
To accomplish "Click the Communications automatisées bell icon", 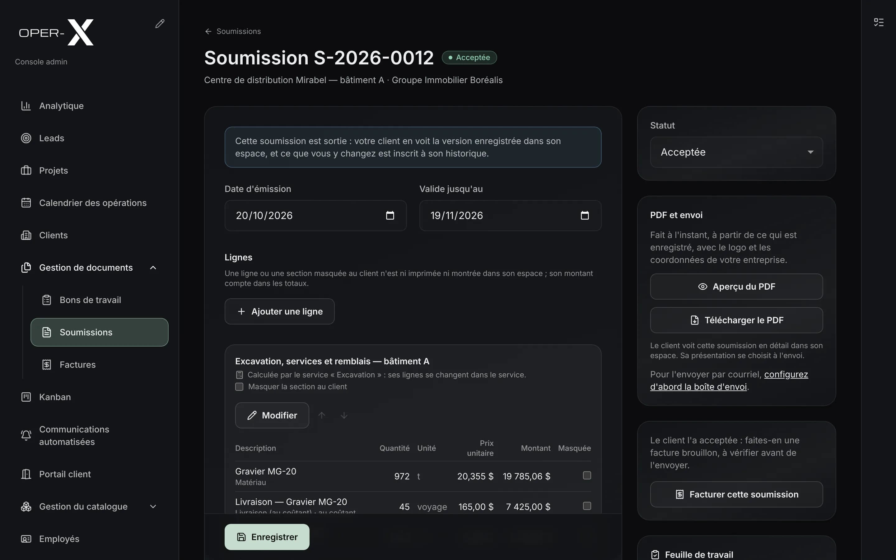I will pyautogui.click(x=26, y=435).
